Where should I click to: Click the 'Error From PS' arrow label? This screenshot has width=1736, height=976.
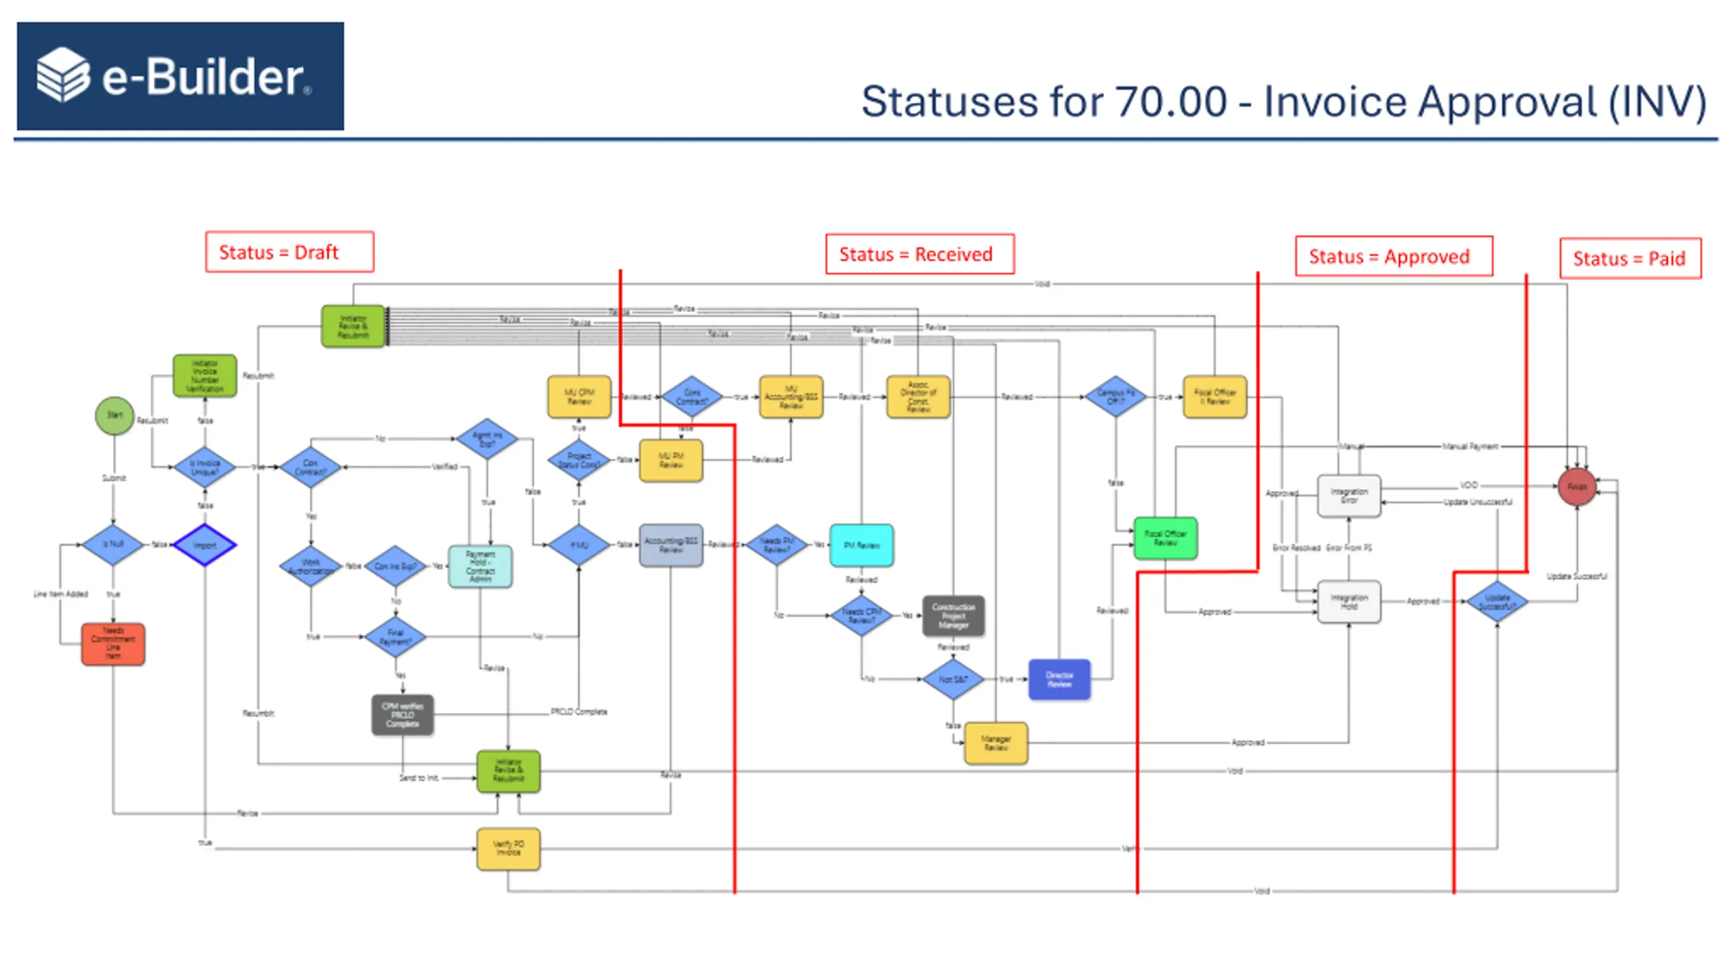[1348, 548]
